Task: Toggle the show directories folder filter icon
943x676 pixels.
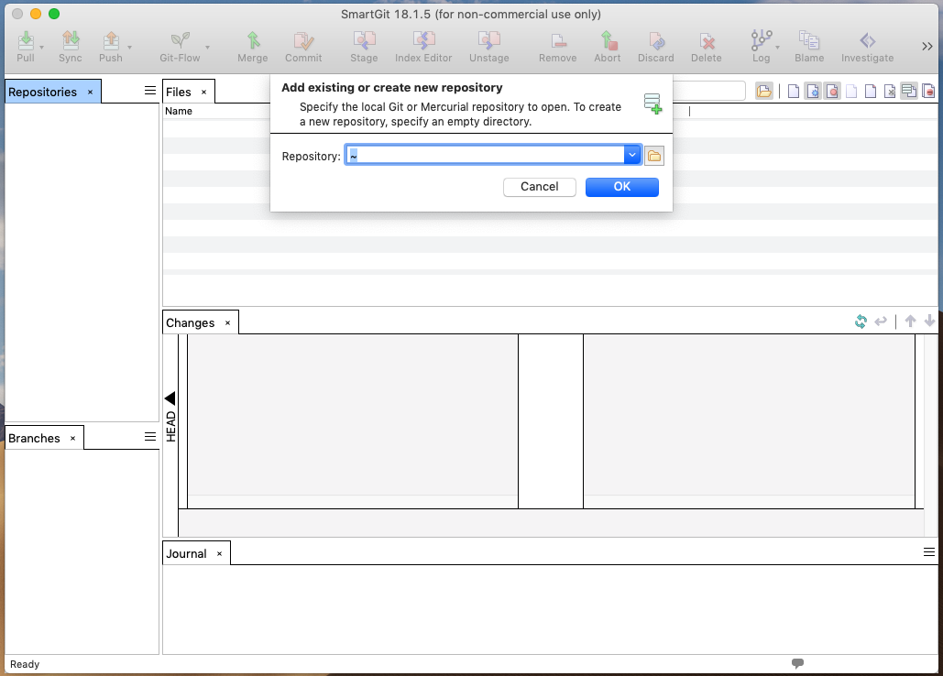Action: tap(763, 91)
